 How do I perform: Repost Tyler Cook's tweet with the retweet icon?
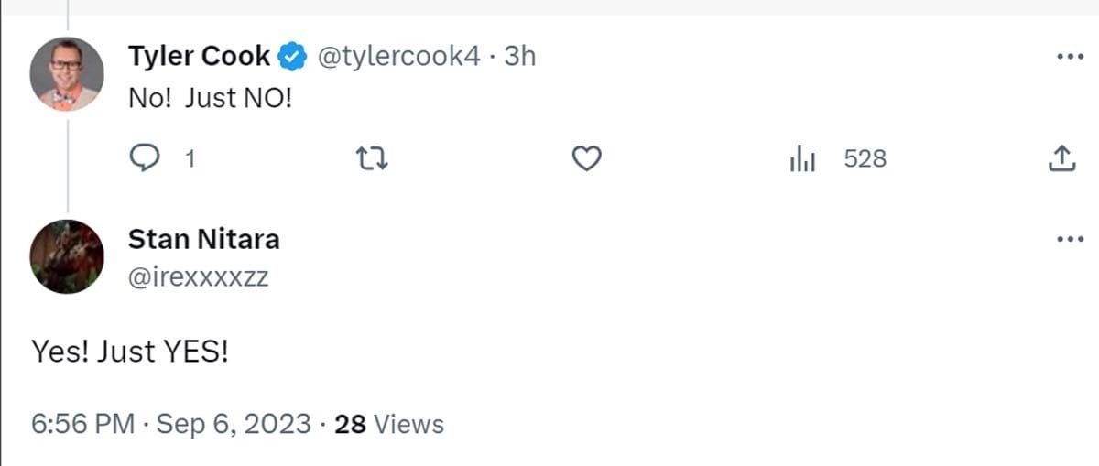click(373, 159)
